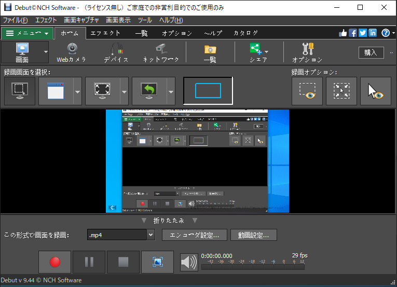397x287 pixels.
Task: Pause the recording
Action: click(x=89, y=262)
